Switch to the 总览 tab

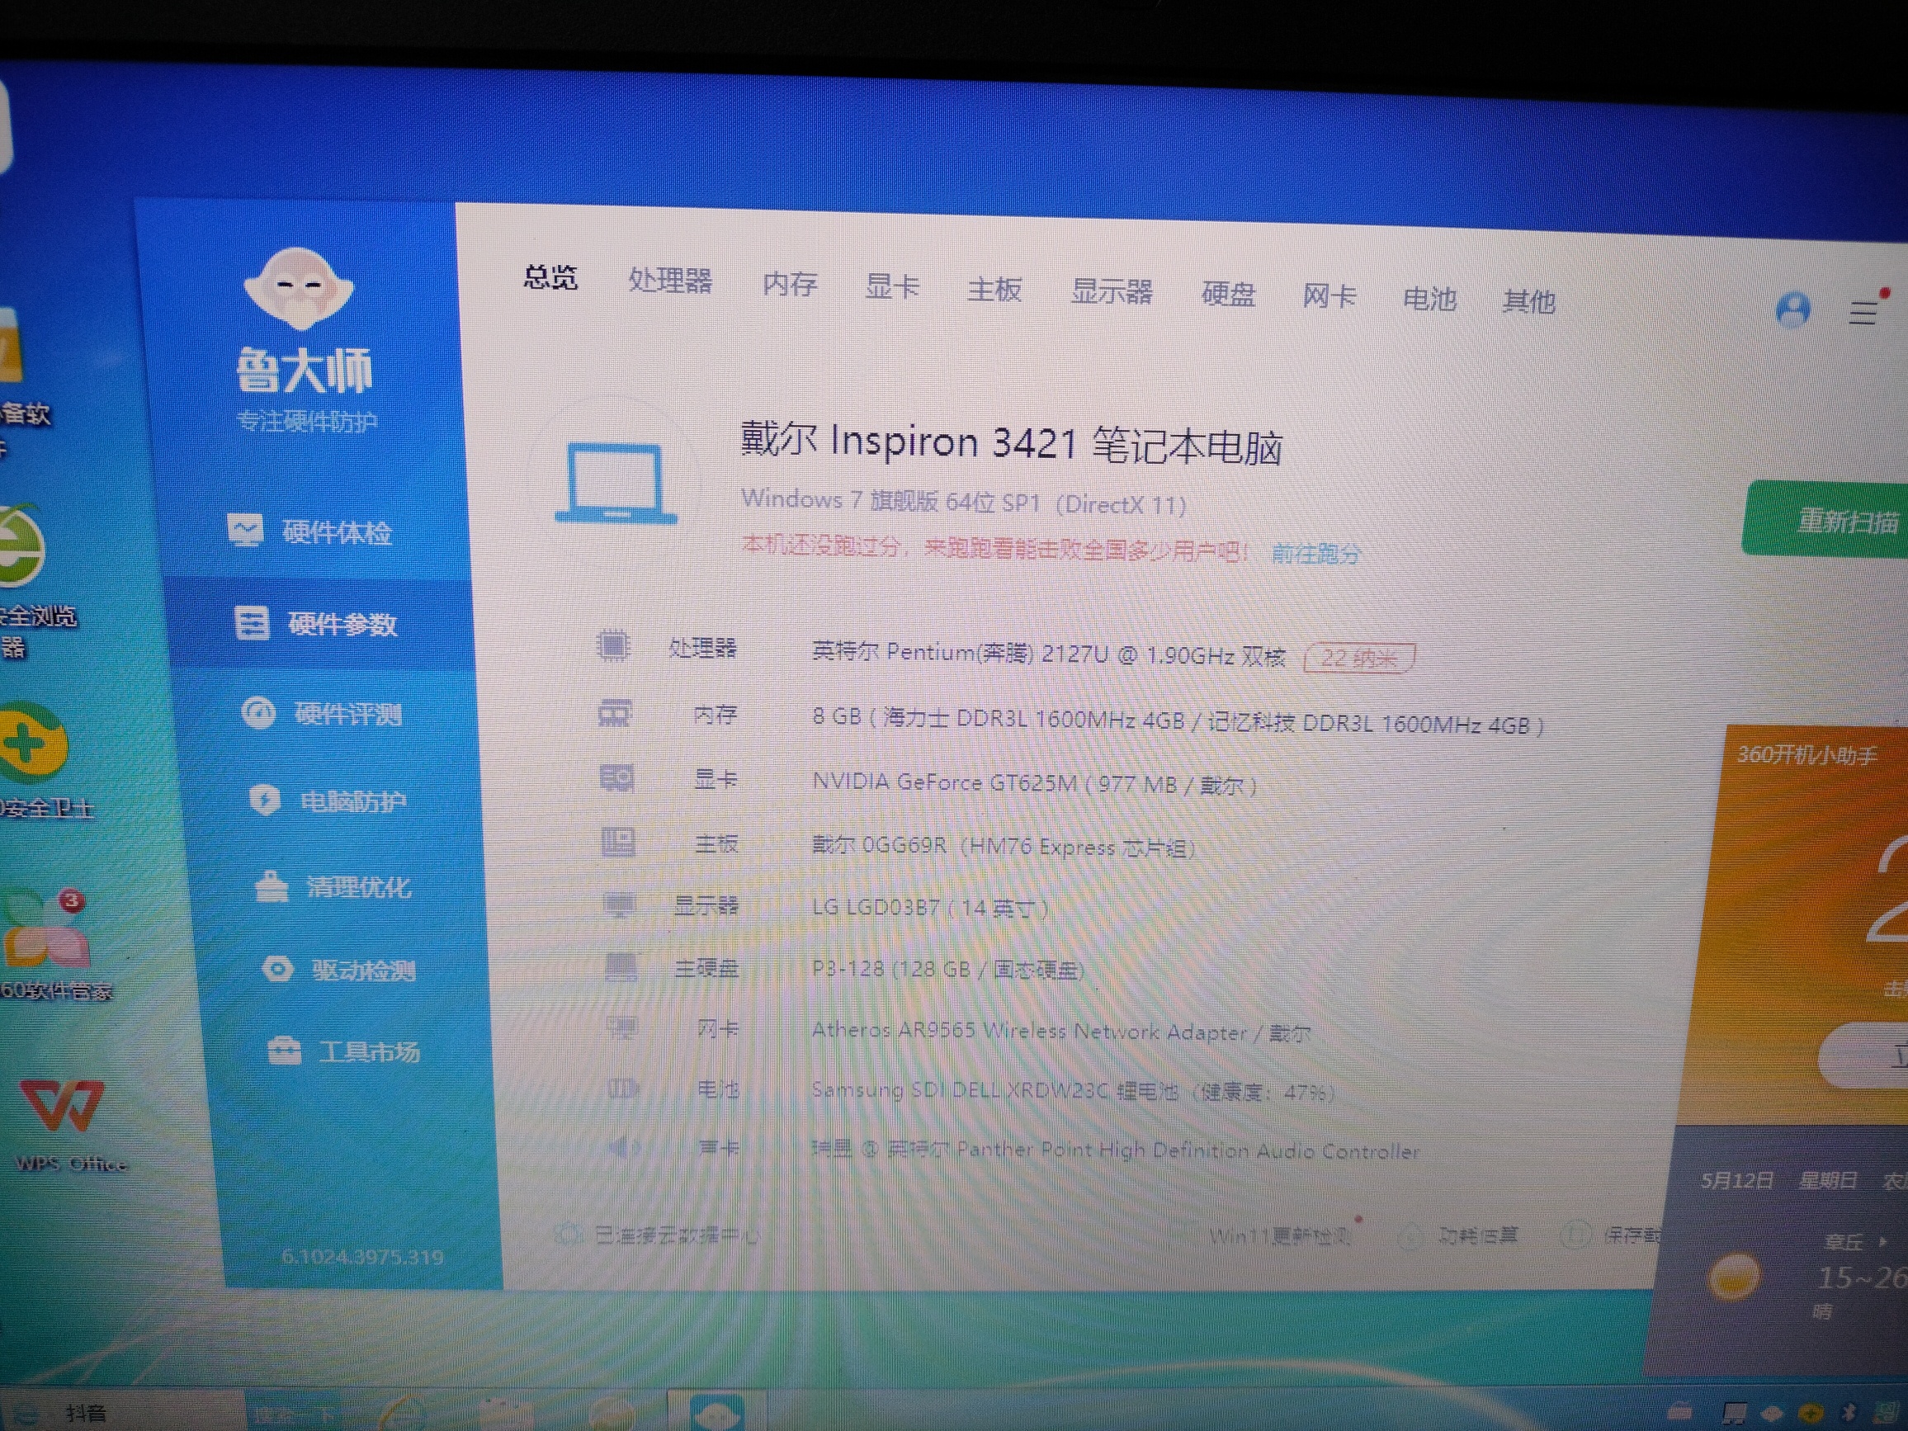pyautogui.click(x=550, y=278)
